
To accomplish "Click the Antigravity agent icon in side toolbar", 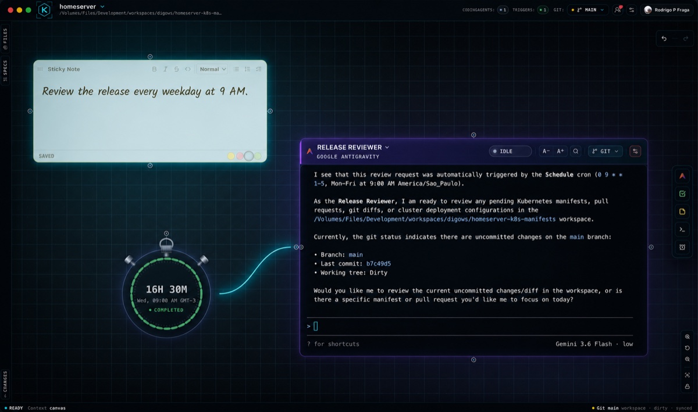I will (682, 175).
